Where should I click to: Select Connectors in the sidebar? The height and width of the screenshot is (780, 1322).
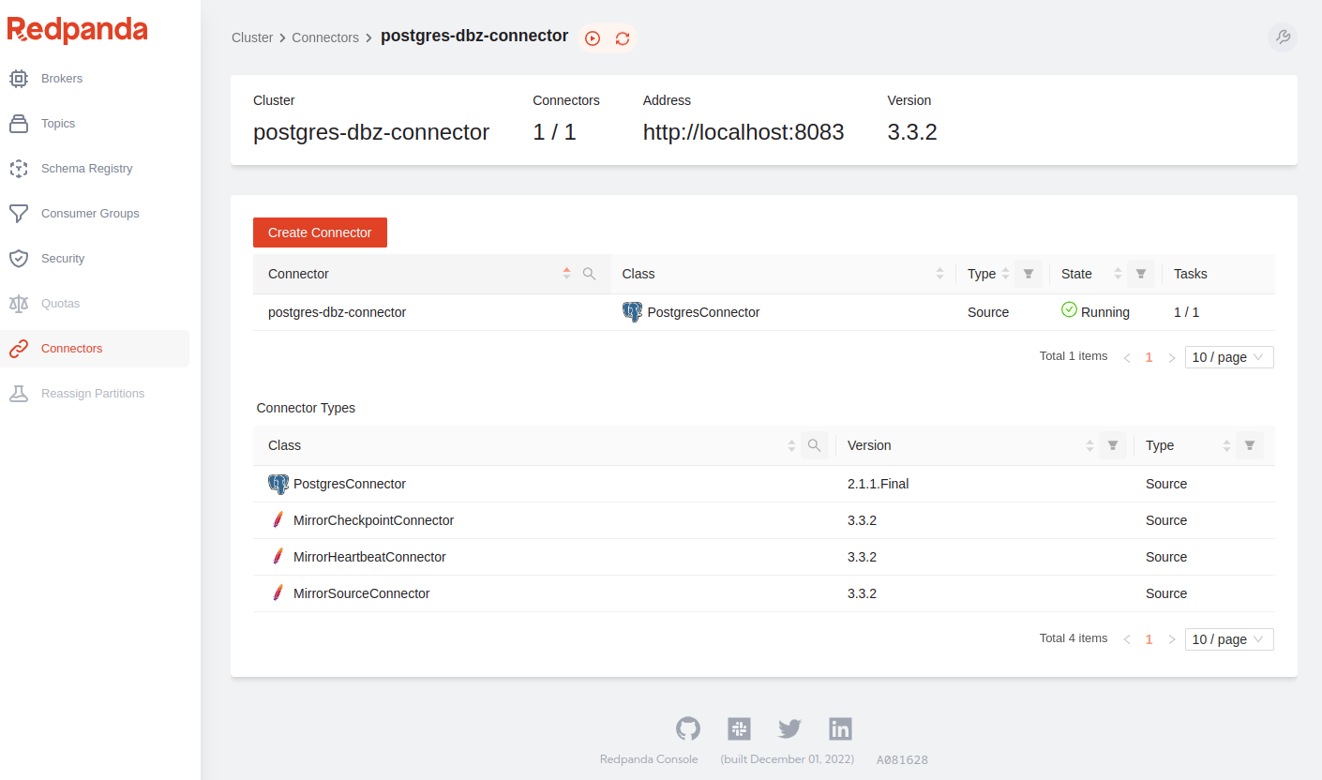95,349
